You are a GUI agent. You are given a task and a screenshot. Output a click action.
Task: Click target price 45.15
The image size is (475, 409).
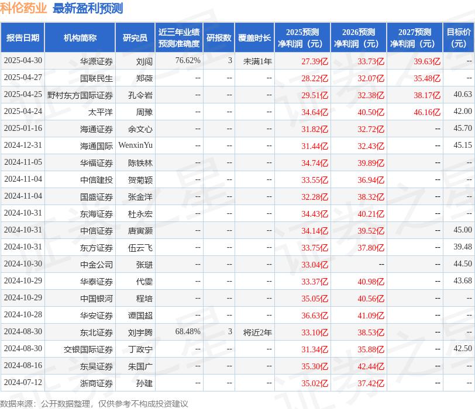point(463,145)
